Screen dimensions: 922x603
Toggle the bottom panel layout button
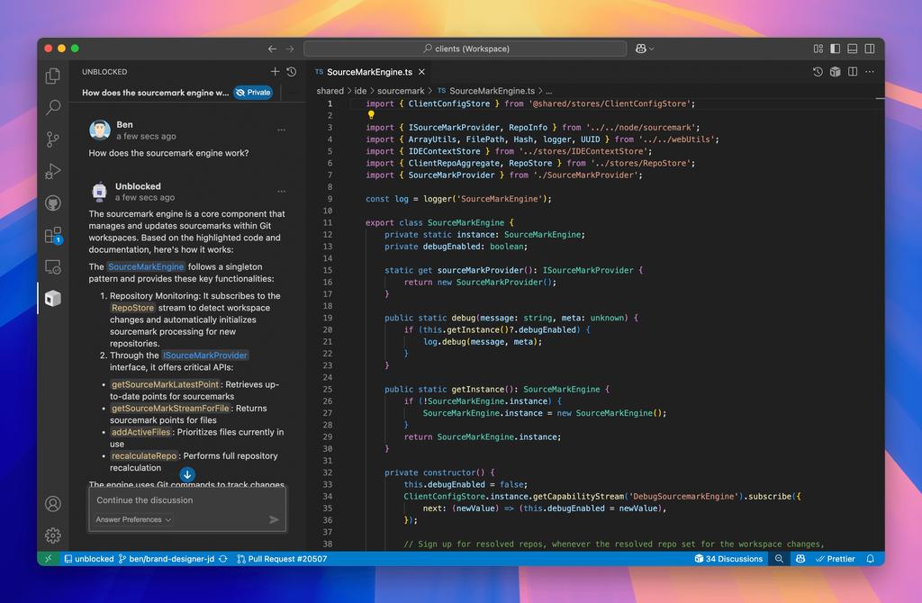[852, 49]
